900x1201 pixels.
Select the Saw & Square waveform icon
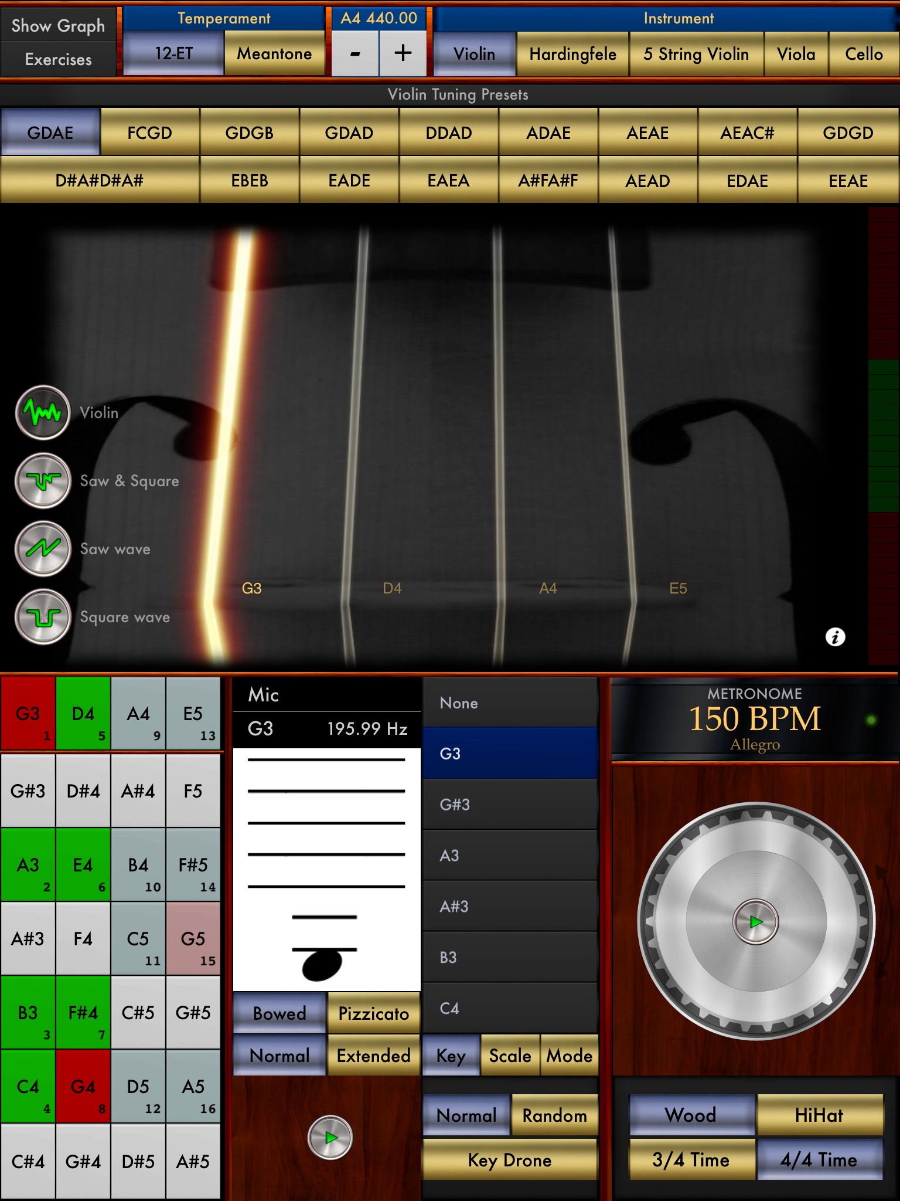(x=43, y=481)
